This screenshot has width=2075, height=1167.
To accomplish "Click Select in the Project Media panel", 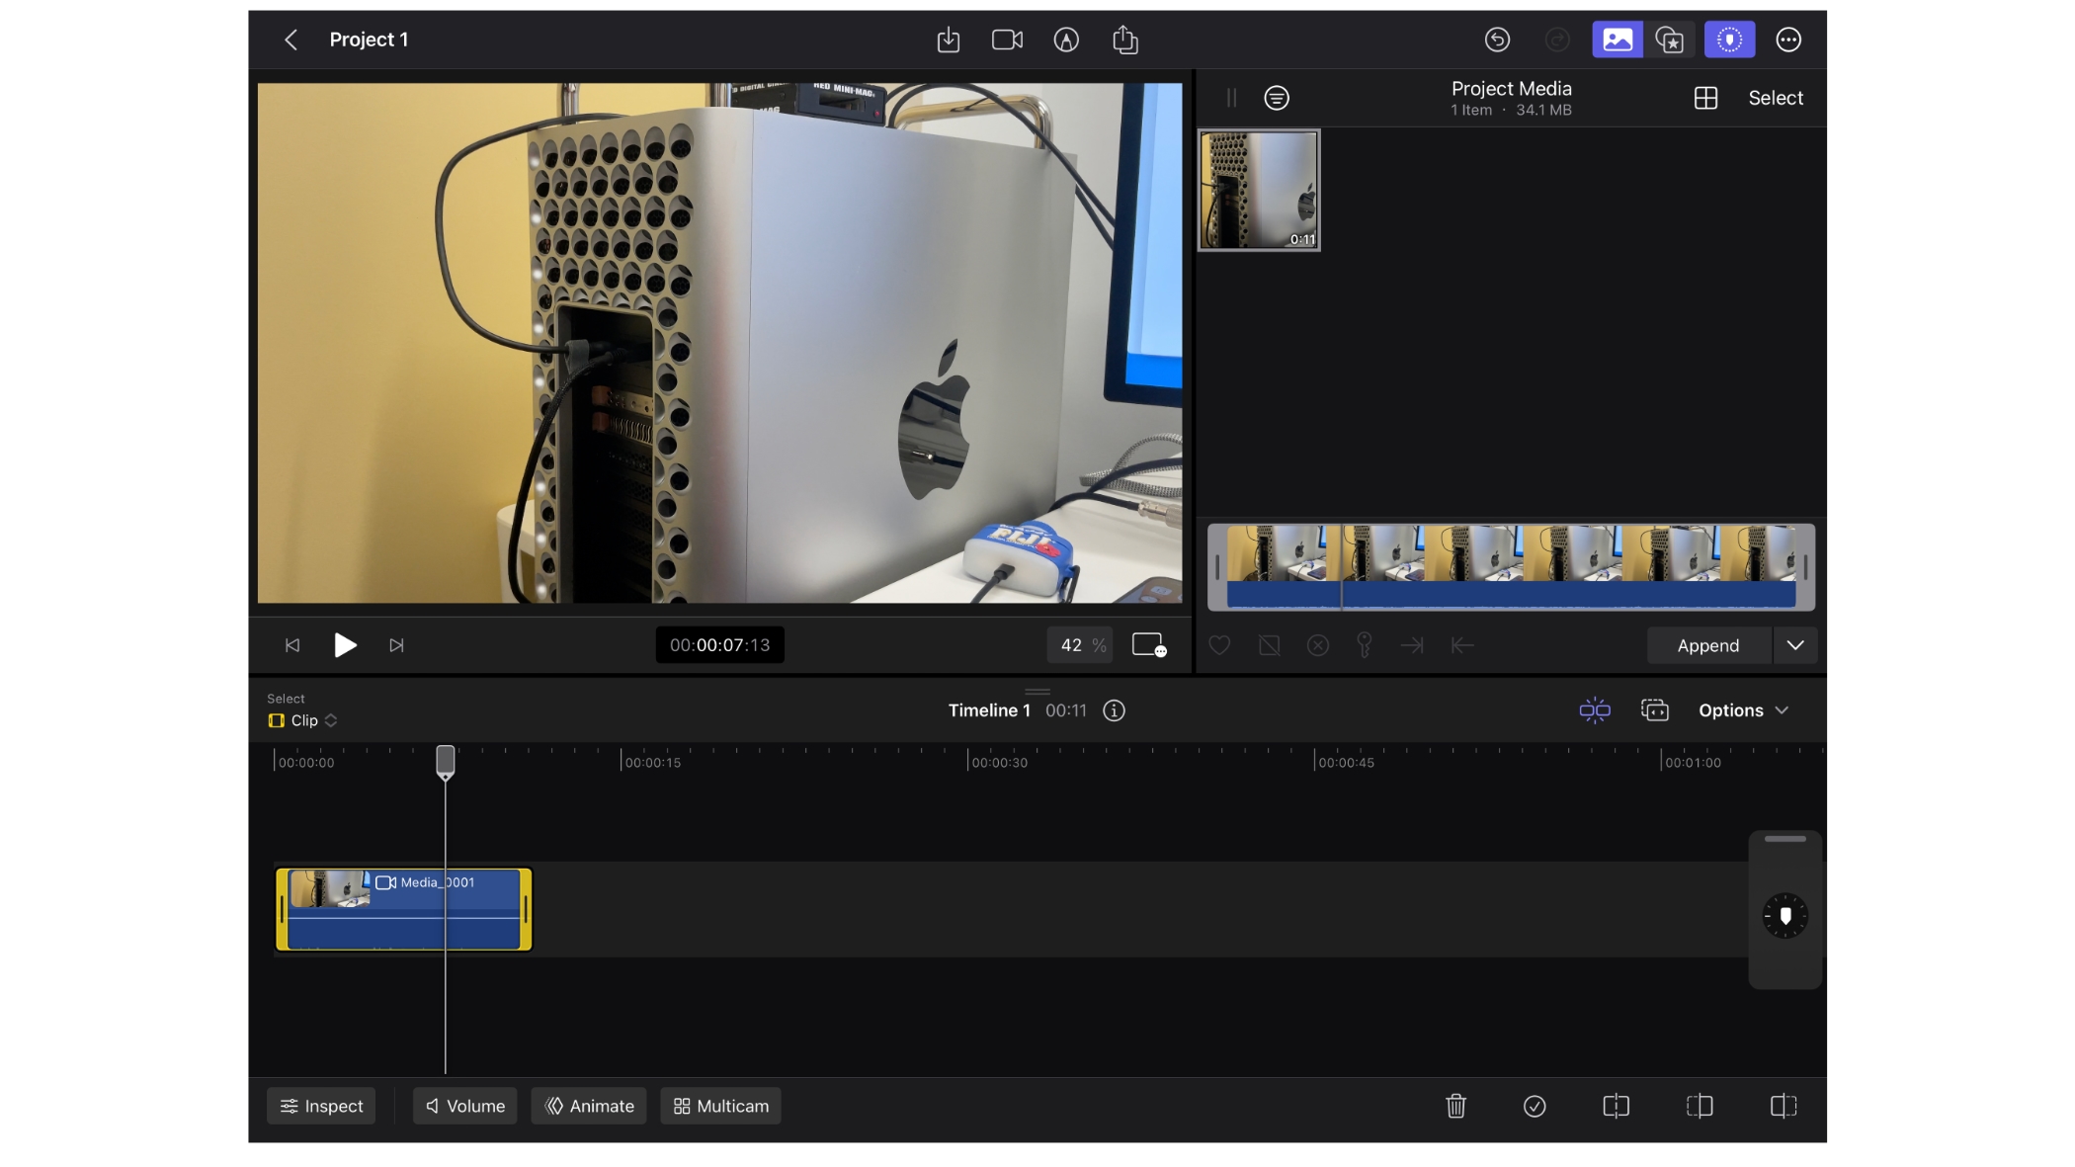I will point(1776,97).
